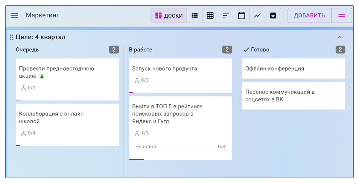Click subtask icon 0/2 on предновогоднюю card
Screen dimensions: 359x184
click(24, 88)
